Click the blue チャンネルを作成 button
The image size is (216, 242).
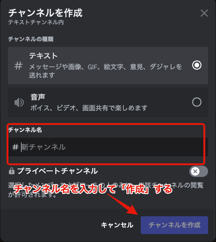pyautogui.click(x=174, y=225)
